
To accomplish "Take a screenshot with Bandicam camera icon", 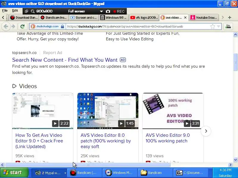I will click(x=108, y=11).
